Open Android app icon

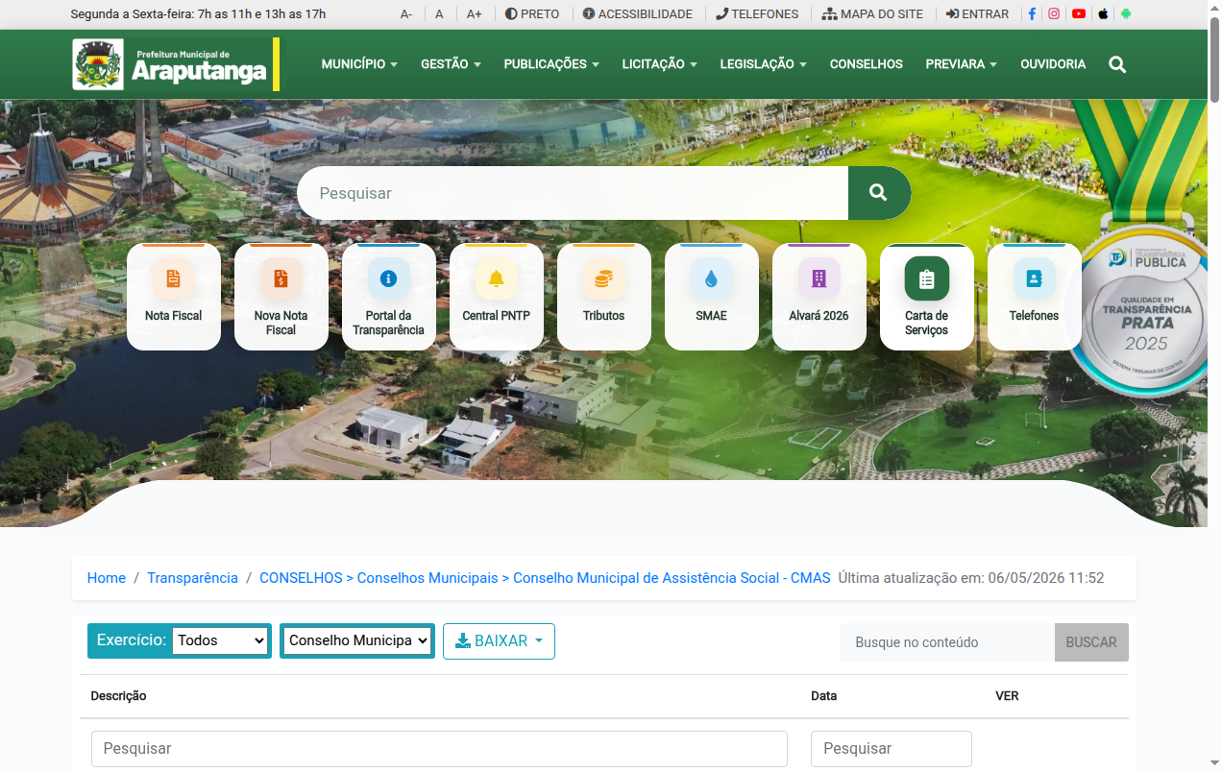(x=1126, y=14)
